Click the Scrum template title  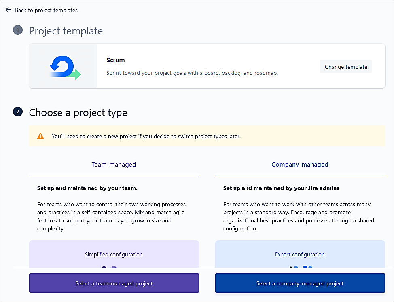pos(115,60)
